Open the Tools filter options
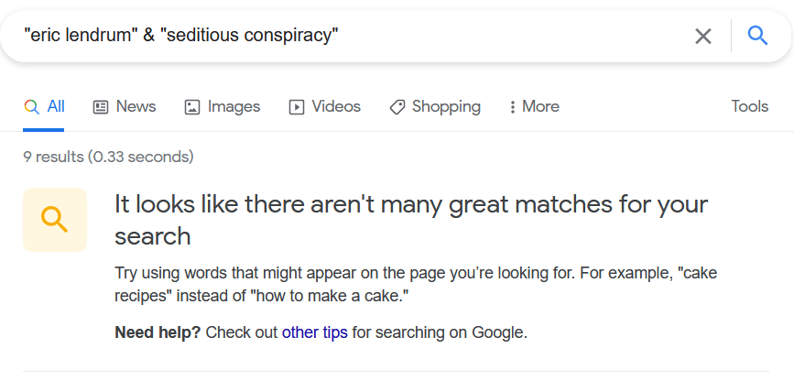 click(749, 106)
